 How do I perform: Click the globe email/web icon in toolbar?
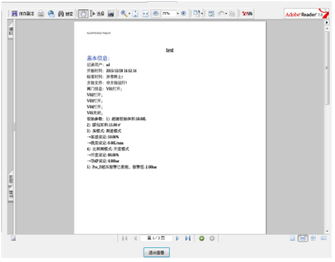[x=51, y=14]
